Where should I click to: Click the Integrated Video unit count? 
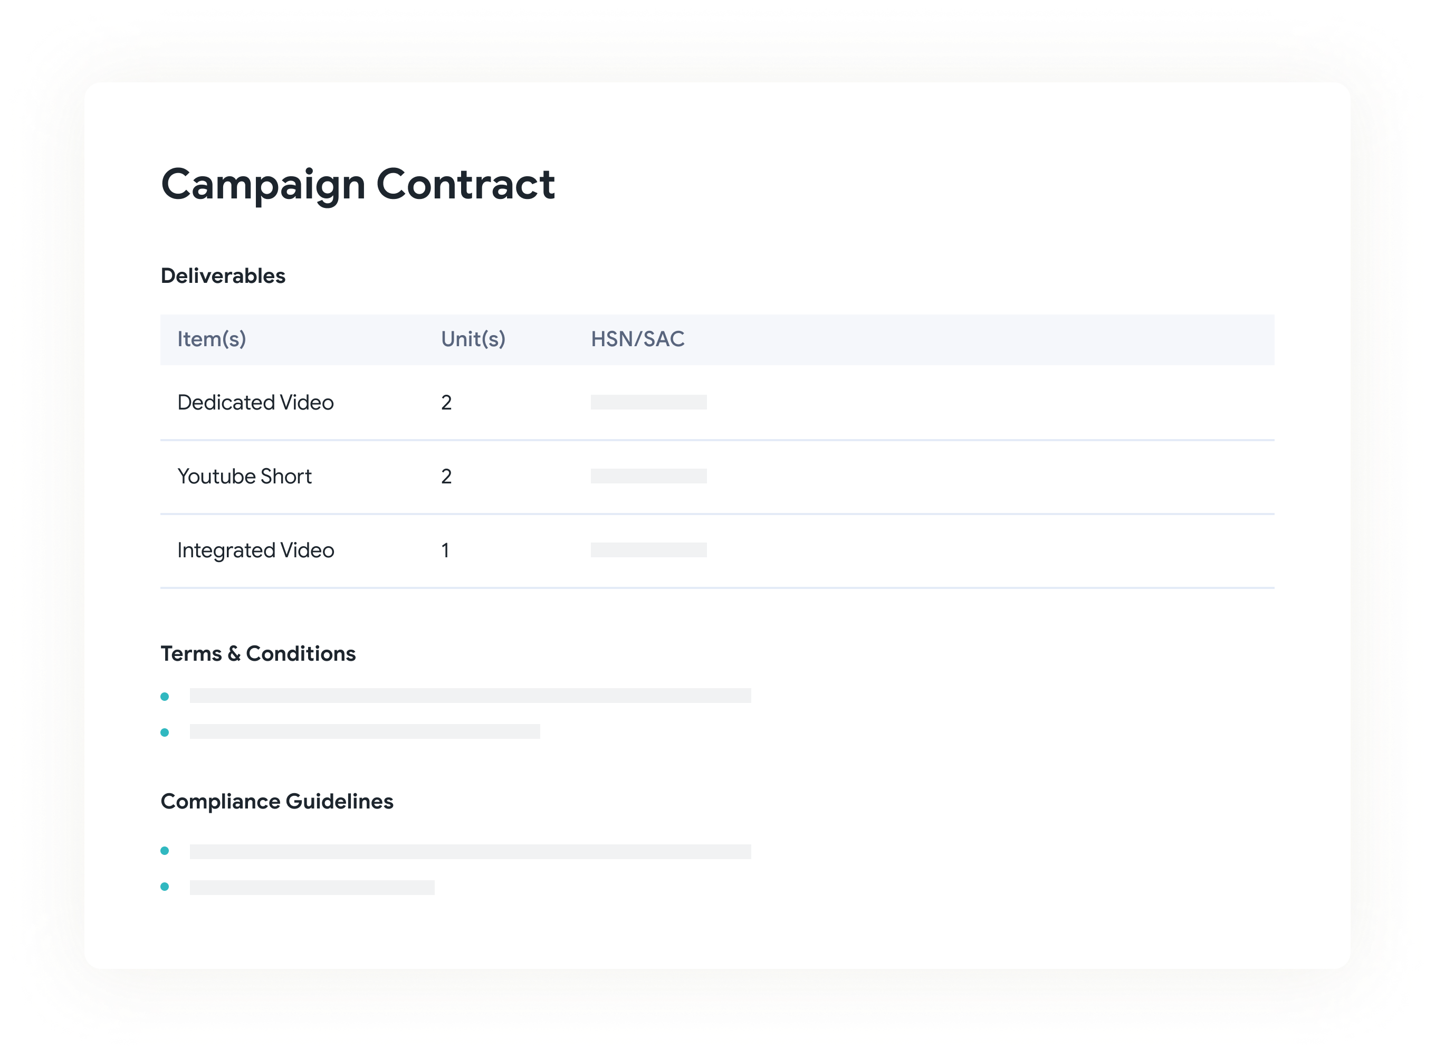(x=445, y=550)
